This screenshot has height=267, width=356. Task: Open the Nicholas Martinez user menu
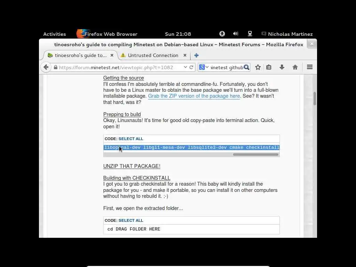tap(287, 34)
